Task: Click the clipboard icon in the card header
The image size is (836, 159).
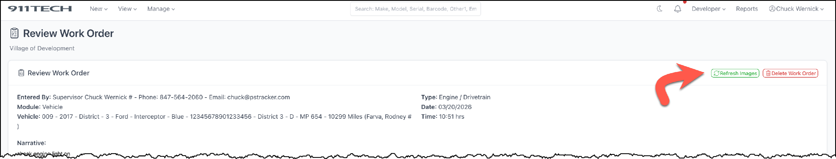Action: tap(21, 73)
